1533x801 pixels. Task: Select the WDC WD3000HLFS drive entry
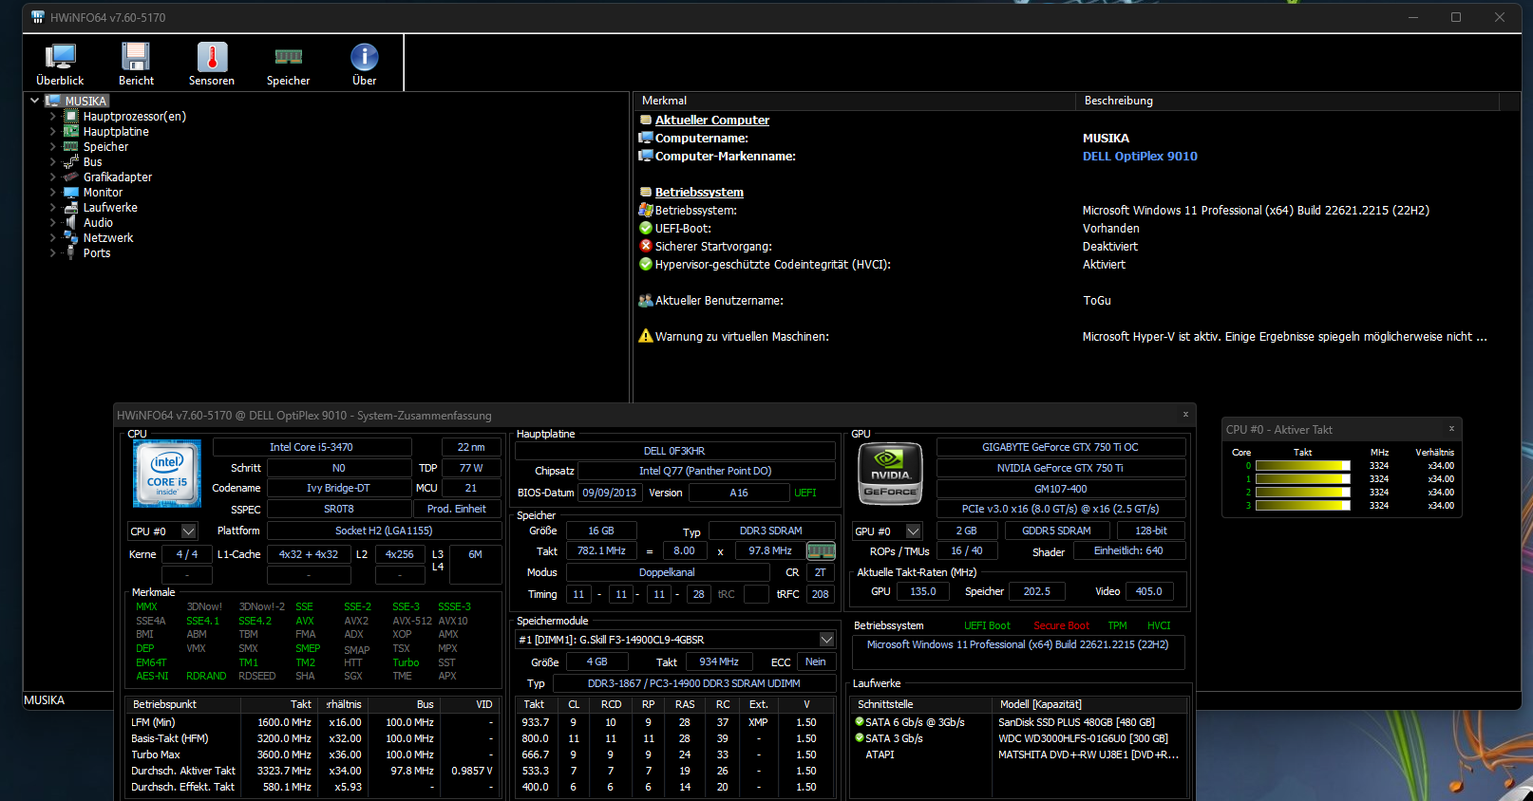[x=1083, y=738]
